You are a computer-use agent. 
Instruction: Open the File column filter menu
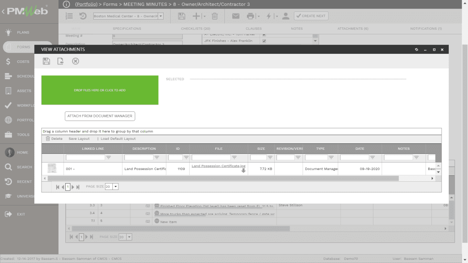234,157
